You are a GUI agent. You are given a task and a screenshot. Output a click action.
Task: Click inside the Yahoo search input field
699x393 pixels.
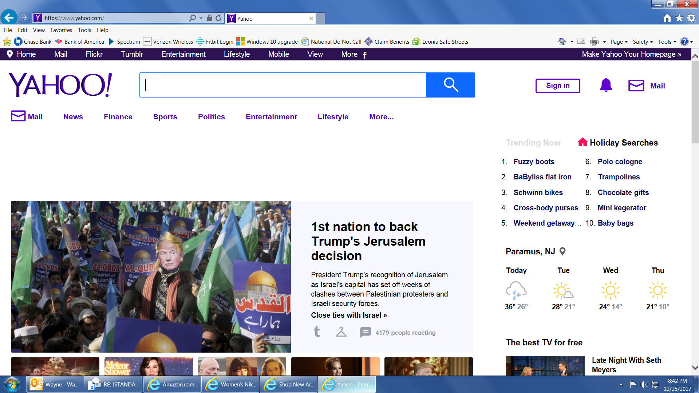(283, 85)
